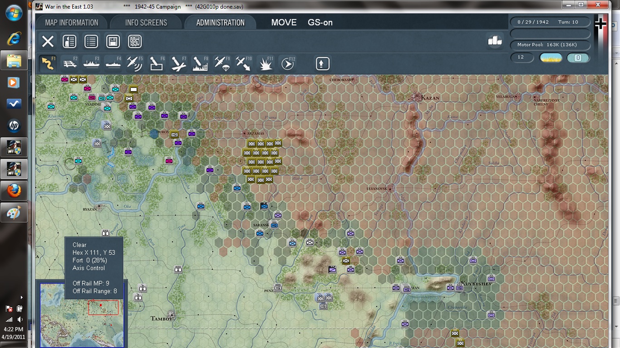Click the GS-on ground support label
Screen dimensions: 620x348
[x=320, y=23]
